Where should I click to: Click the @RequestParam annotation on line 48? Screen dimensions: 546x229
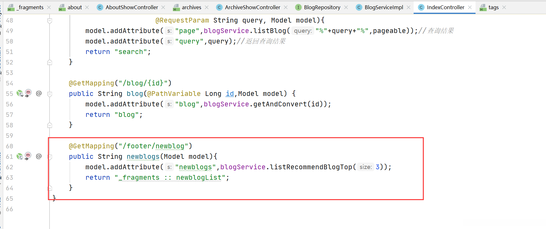pos(182,20)
